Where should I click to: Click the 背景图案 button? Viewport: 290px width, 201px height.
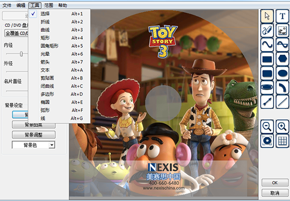(34, 125)
